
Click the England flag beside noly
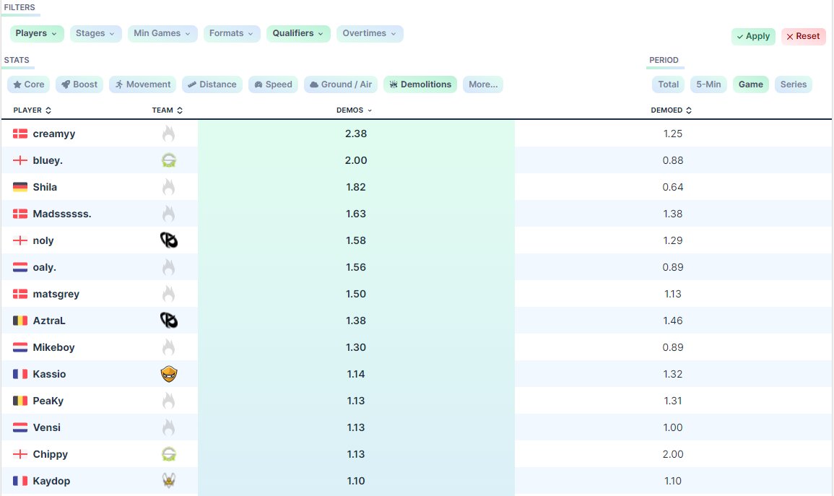click(20, 240)
